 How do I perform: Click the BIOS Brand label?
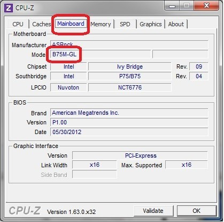38,113
